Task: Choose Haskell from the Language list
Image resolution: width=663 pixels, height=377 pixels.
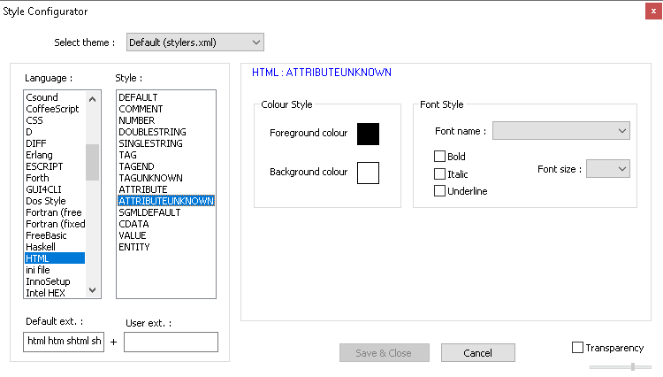Action: click(x=42, y=247)
